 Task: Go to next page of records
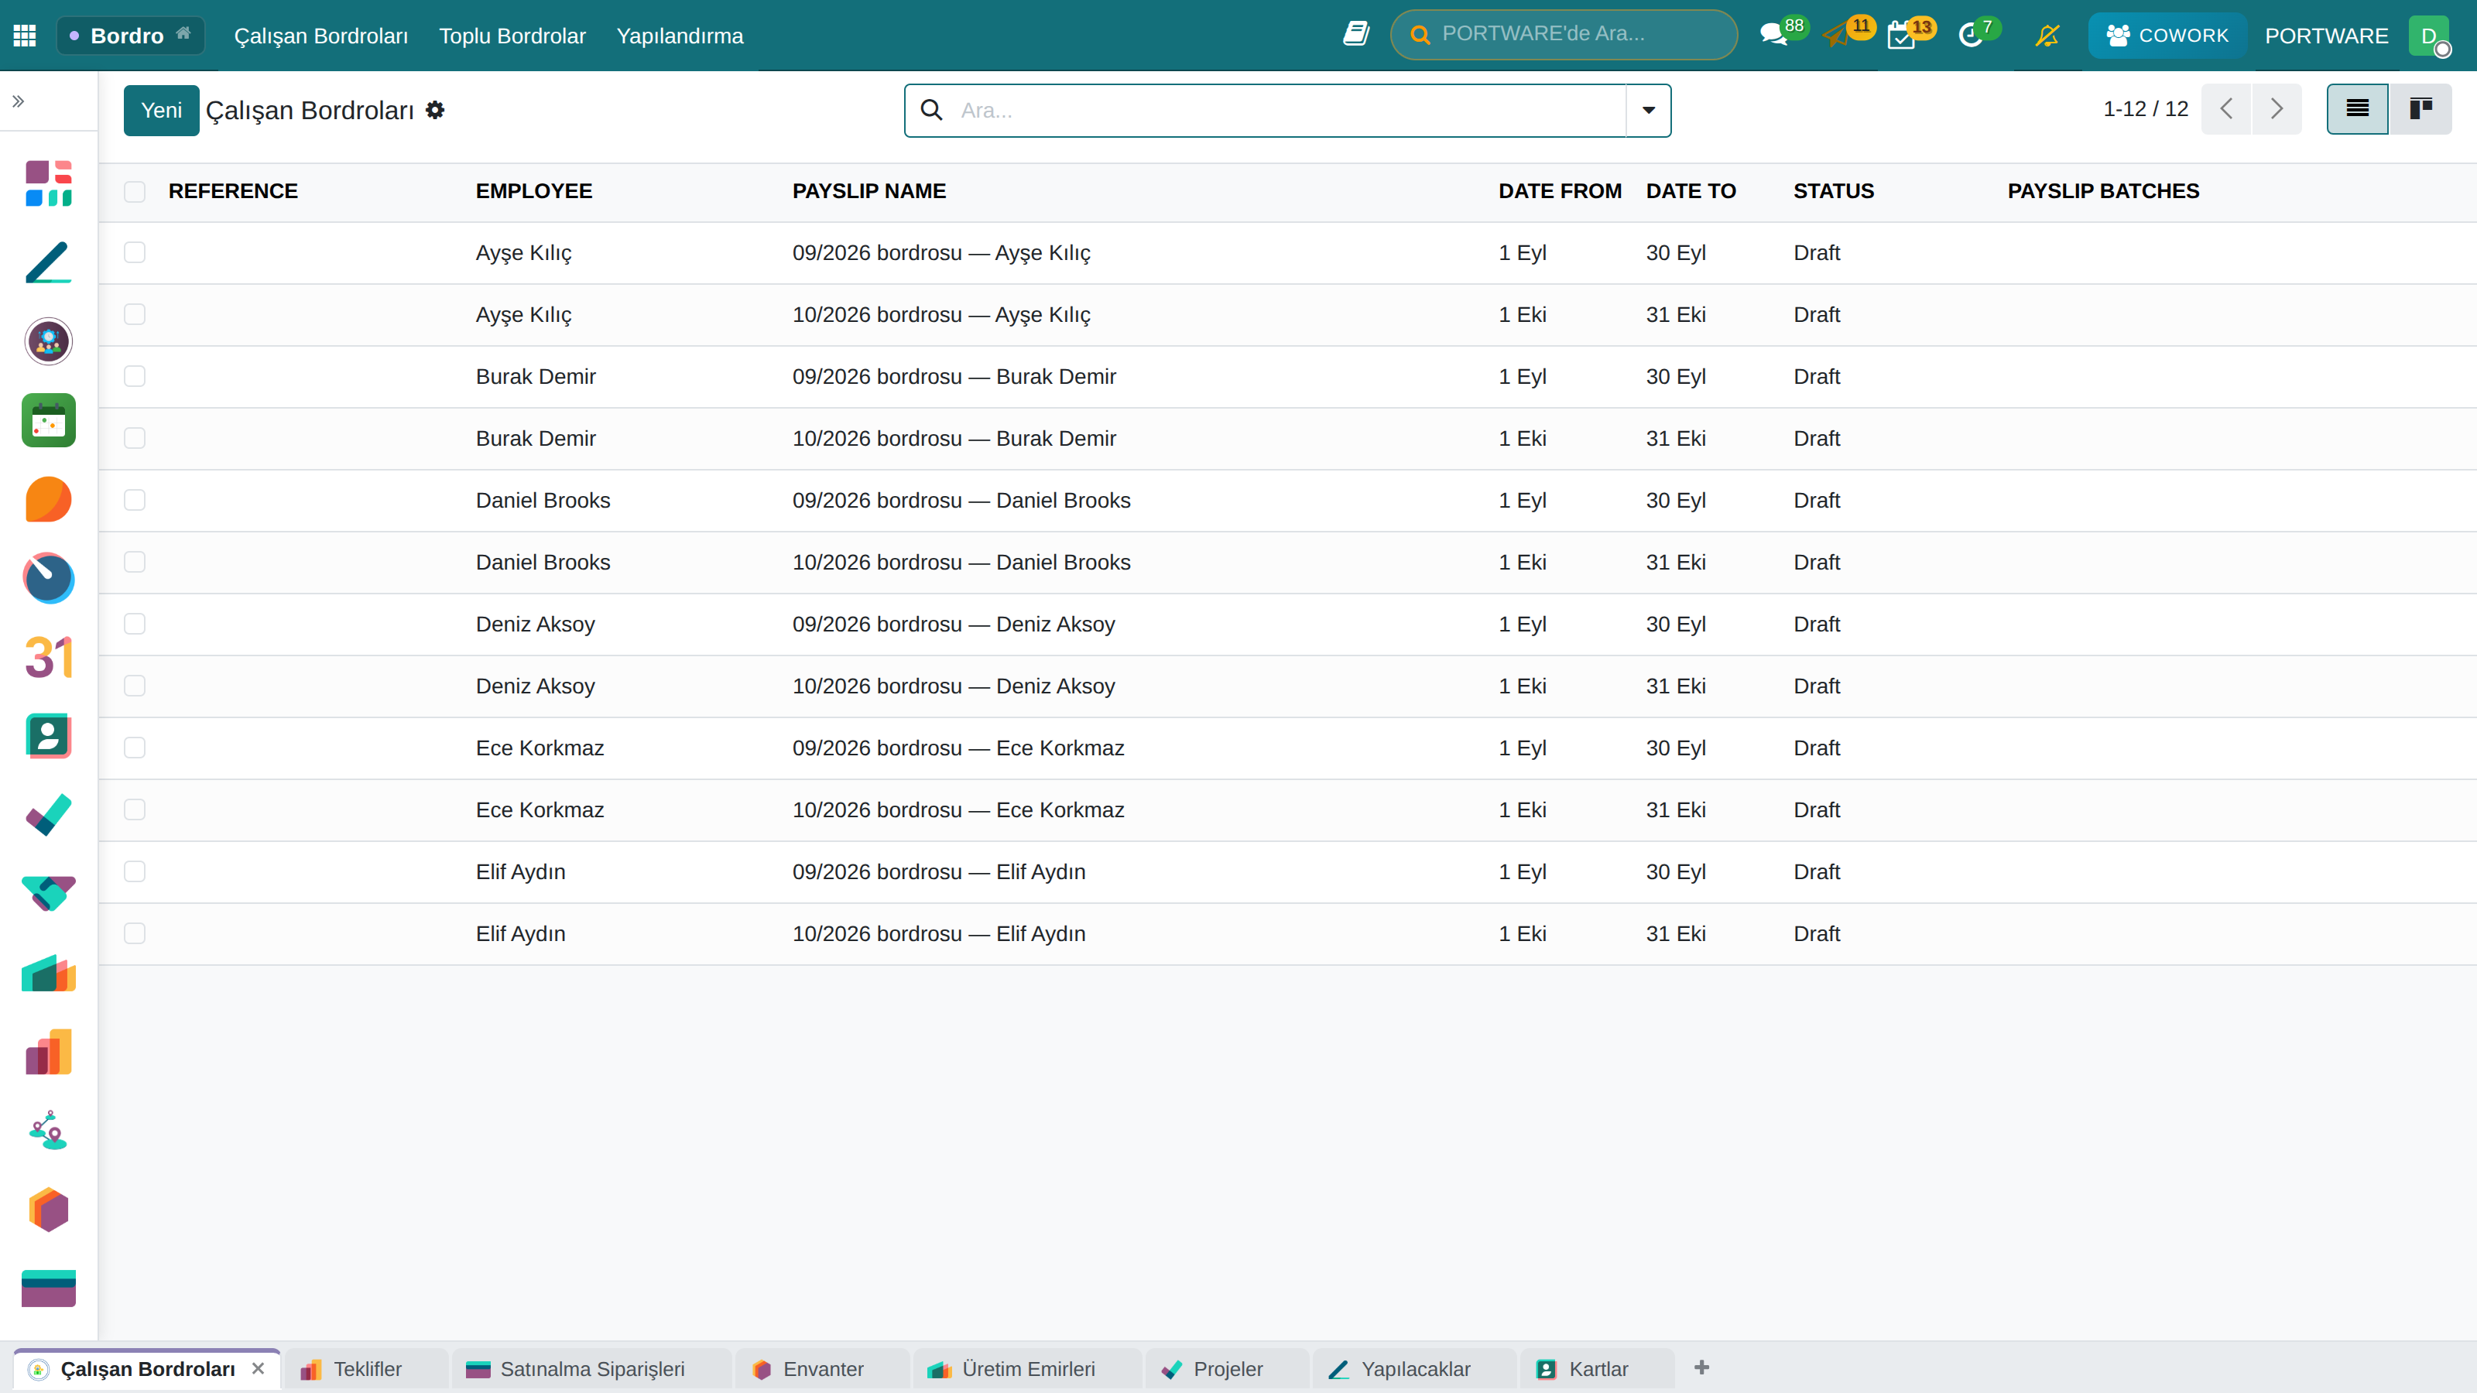pyautogui.click(x=2276, y=108)
